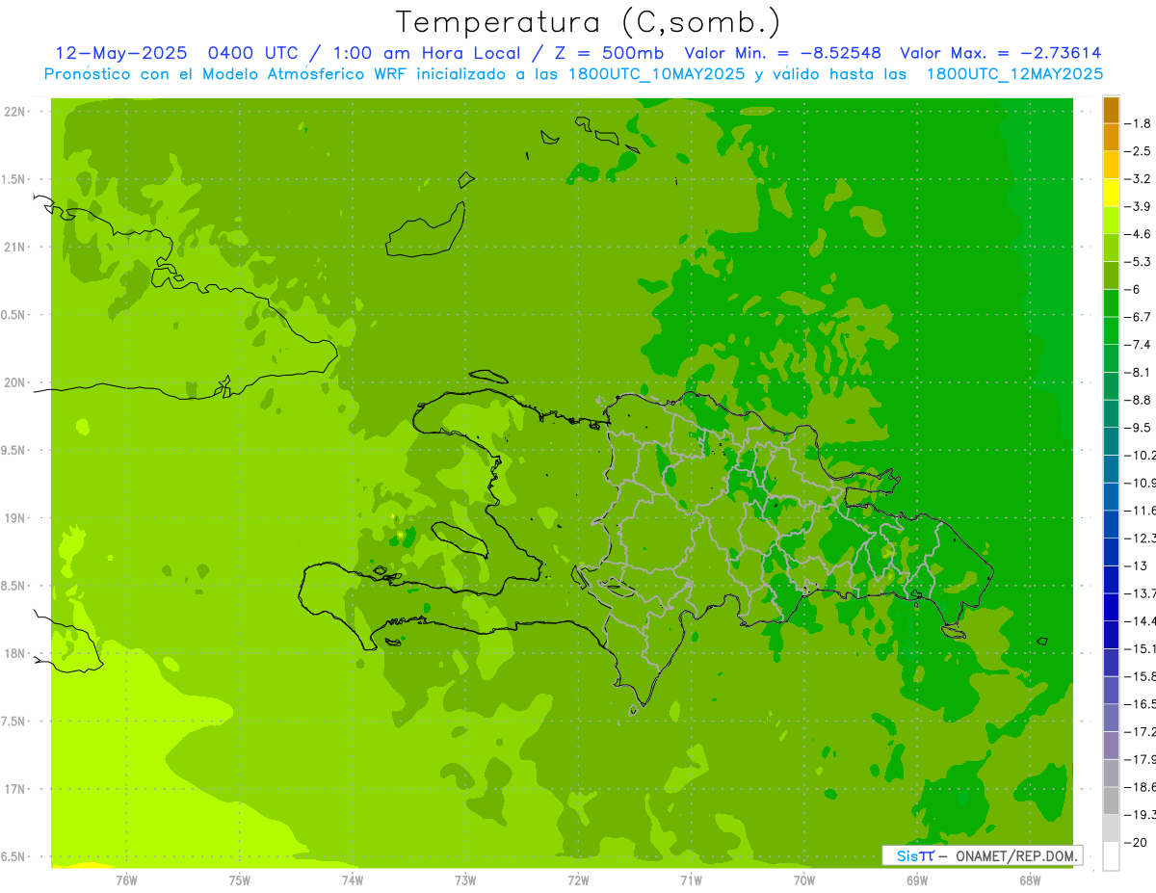
Task: Click the purple legend swatch between -17.2 and -17.9
Action: [x=1111, y=745]
